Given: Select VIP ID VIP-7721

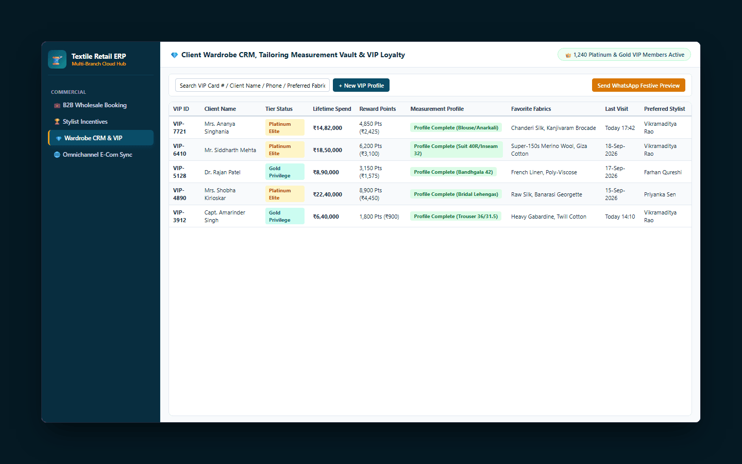Looking at the screenshot, I should 180,128.
